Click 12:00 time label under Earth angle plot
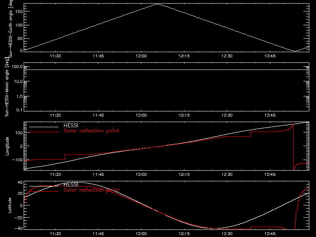The image size is (316, 237). [141, 56]
